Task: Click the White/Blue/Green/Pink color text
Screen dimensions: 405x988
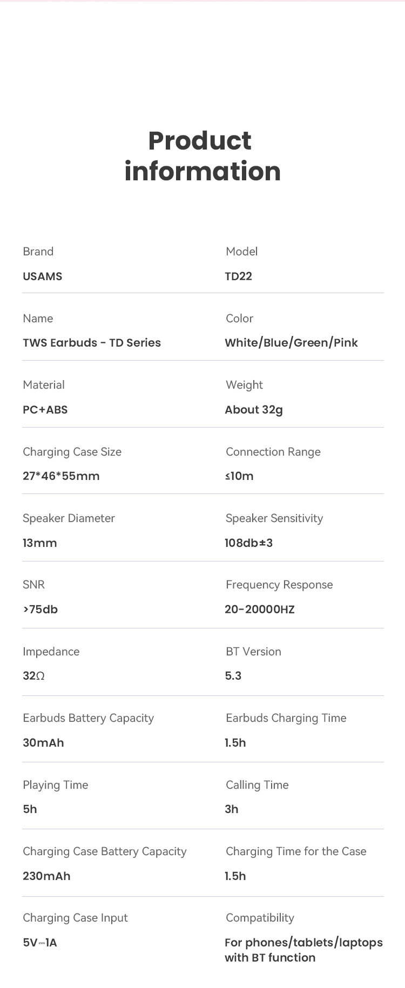Action: pyautogui.click(x=292, y=343)
